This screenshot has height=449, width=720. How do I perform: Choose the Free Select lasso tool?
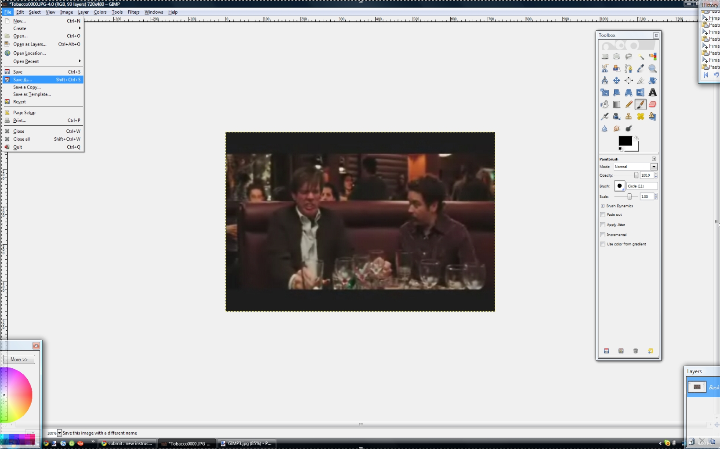pyautogui.click(x=629, y=57)
